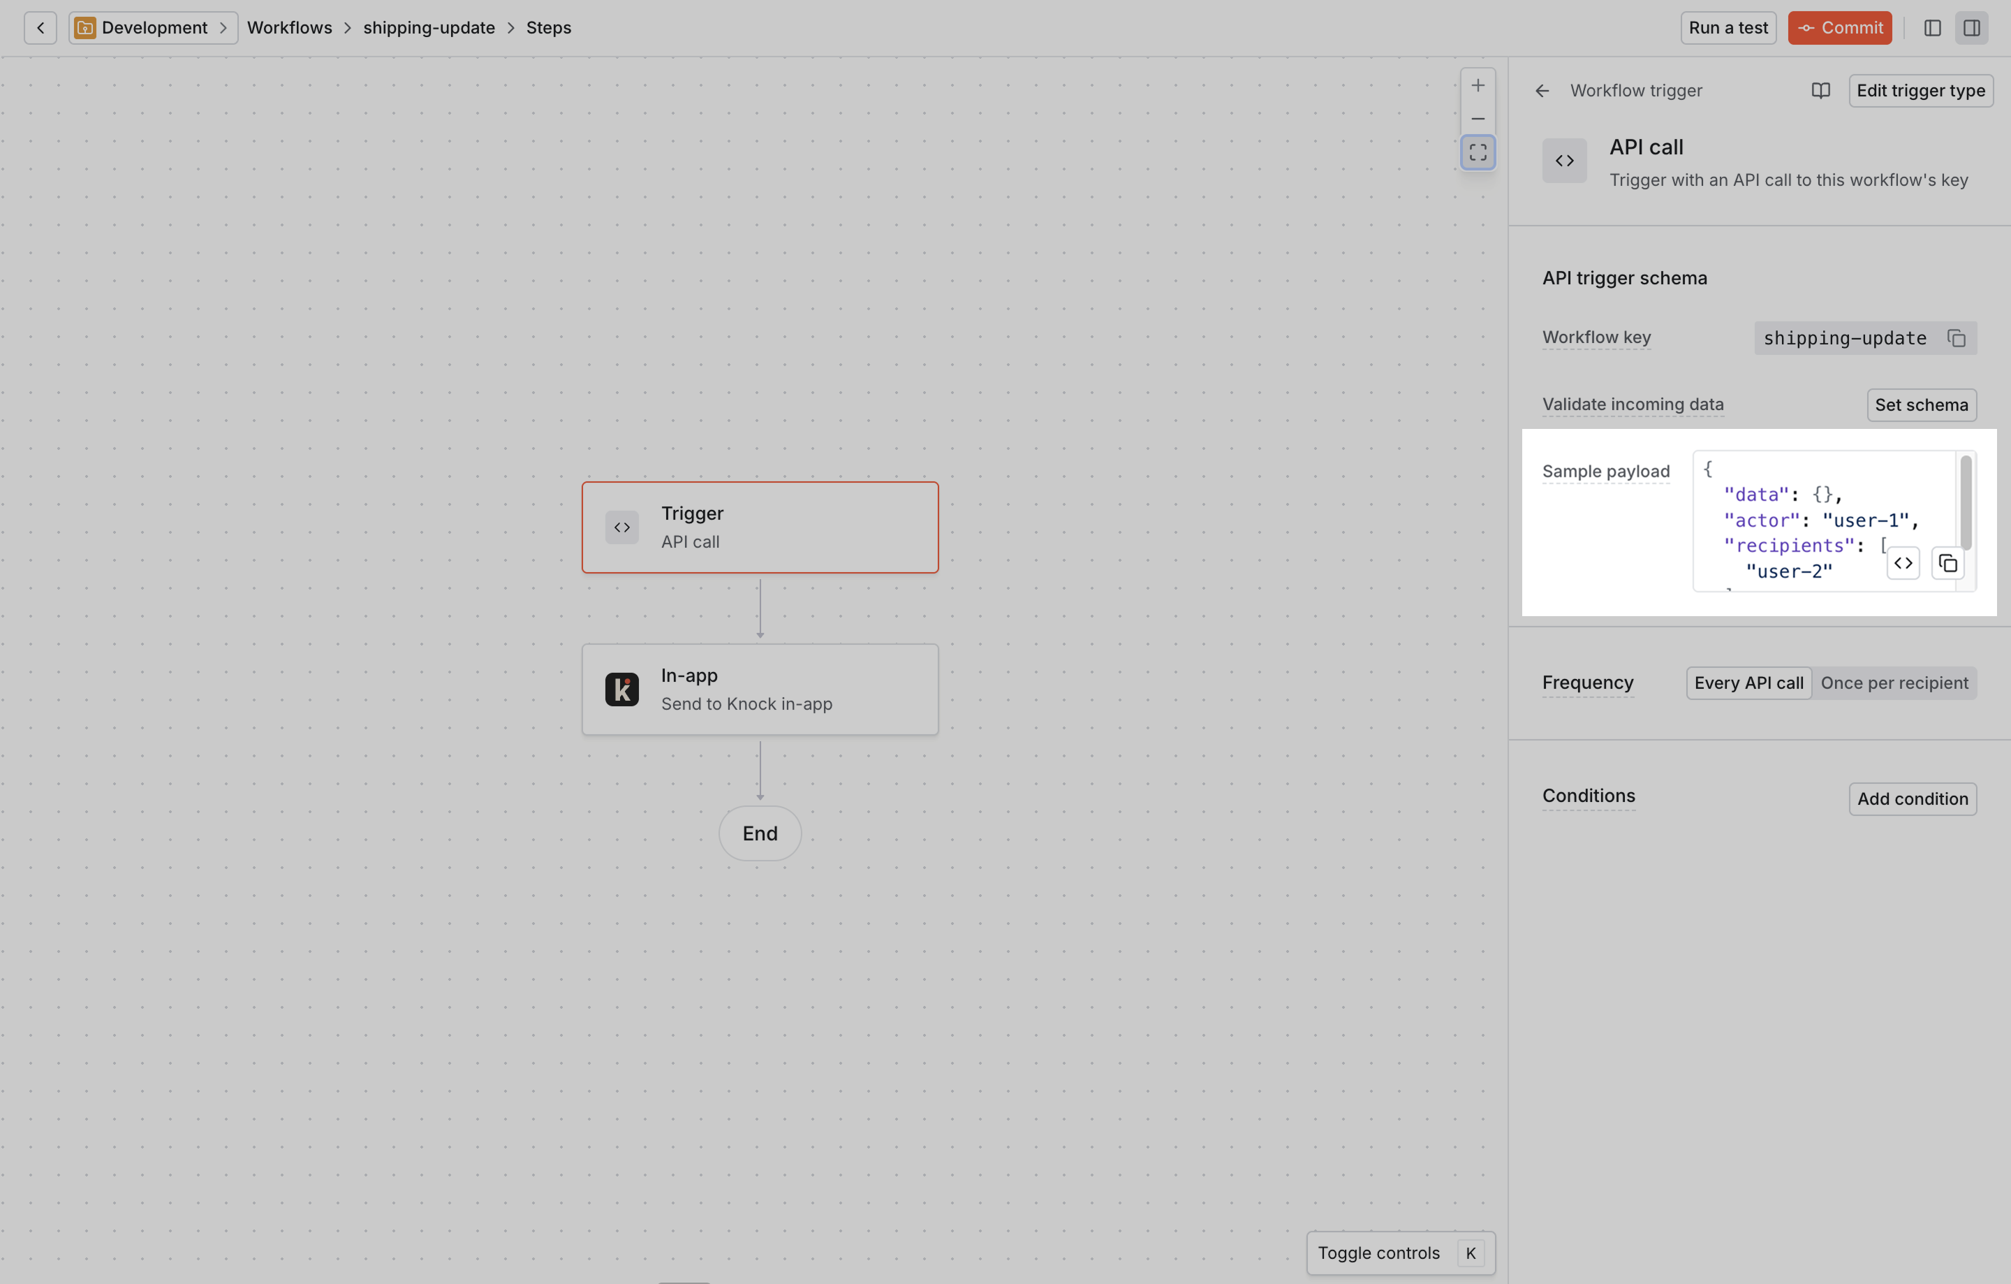Click the canvas zoom out minus icon
The width and height of the screenshot is (2011, 1284).
point(1478,119)
